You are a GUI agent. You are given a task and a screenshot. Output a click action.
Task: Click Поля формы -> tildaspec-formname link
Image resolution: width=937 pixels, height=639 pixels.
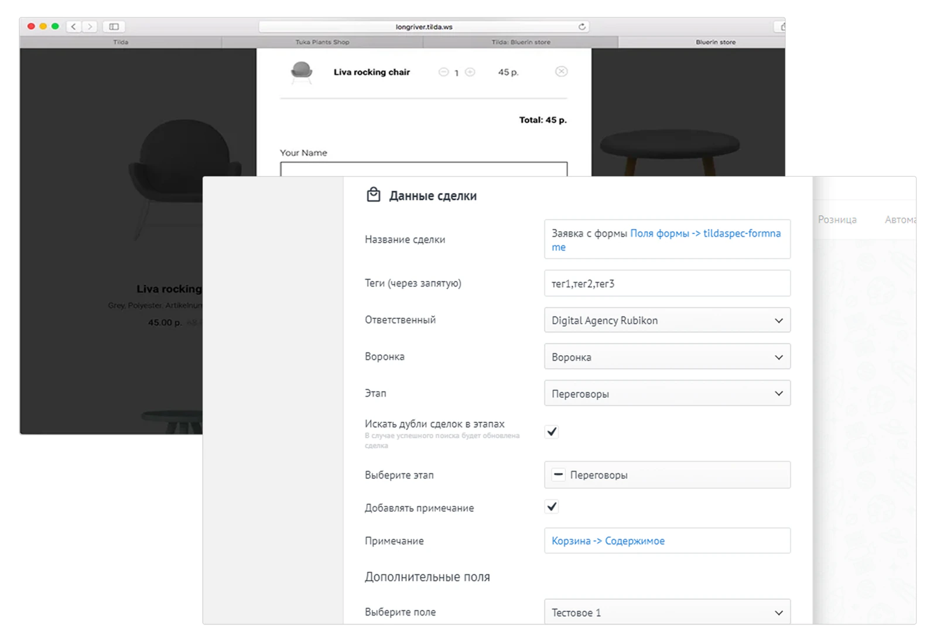pyautogui.click(x=666, y=240)
